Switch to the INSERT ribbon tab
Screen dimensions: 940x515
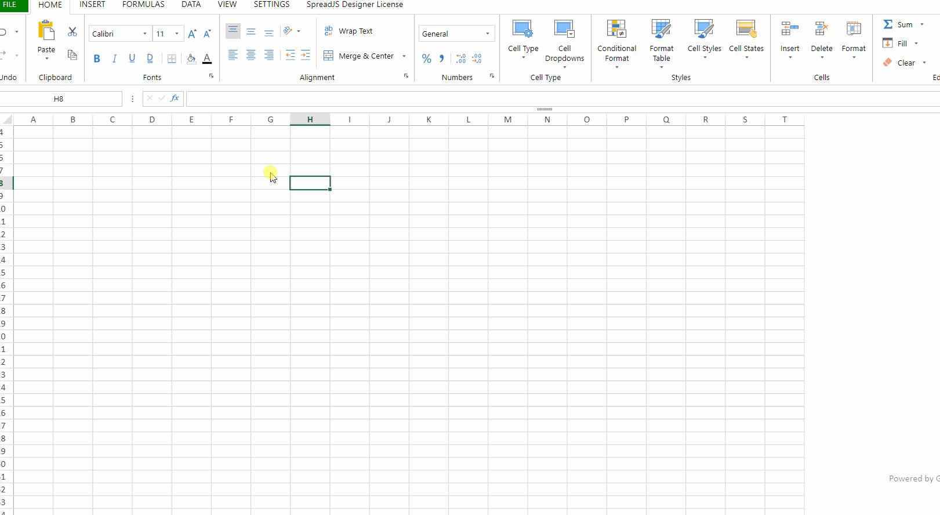92,5
